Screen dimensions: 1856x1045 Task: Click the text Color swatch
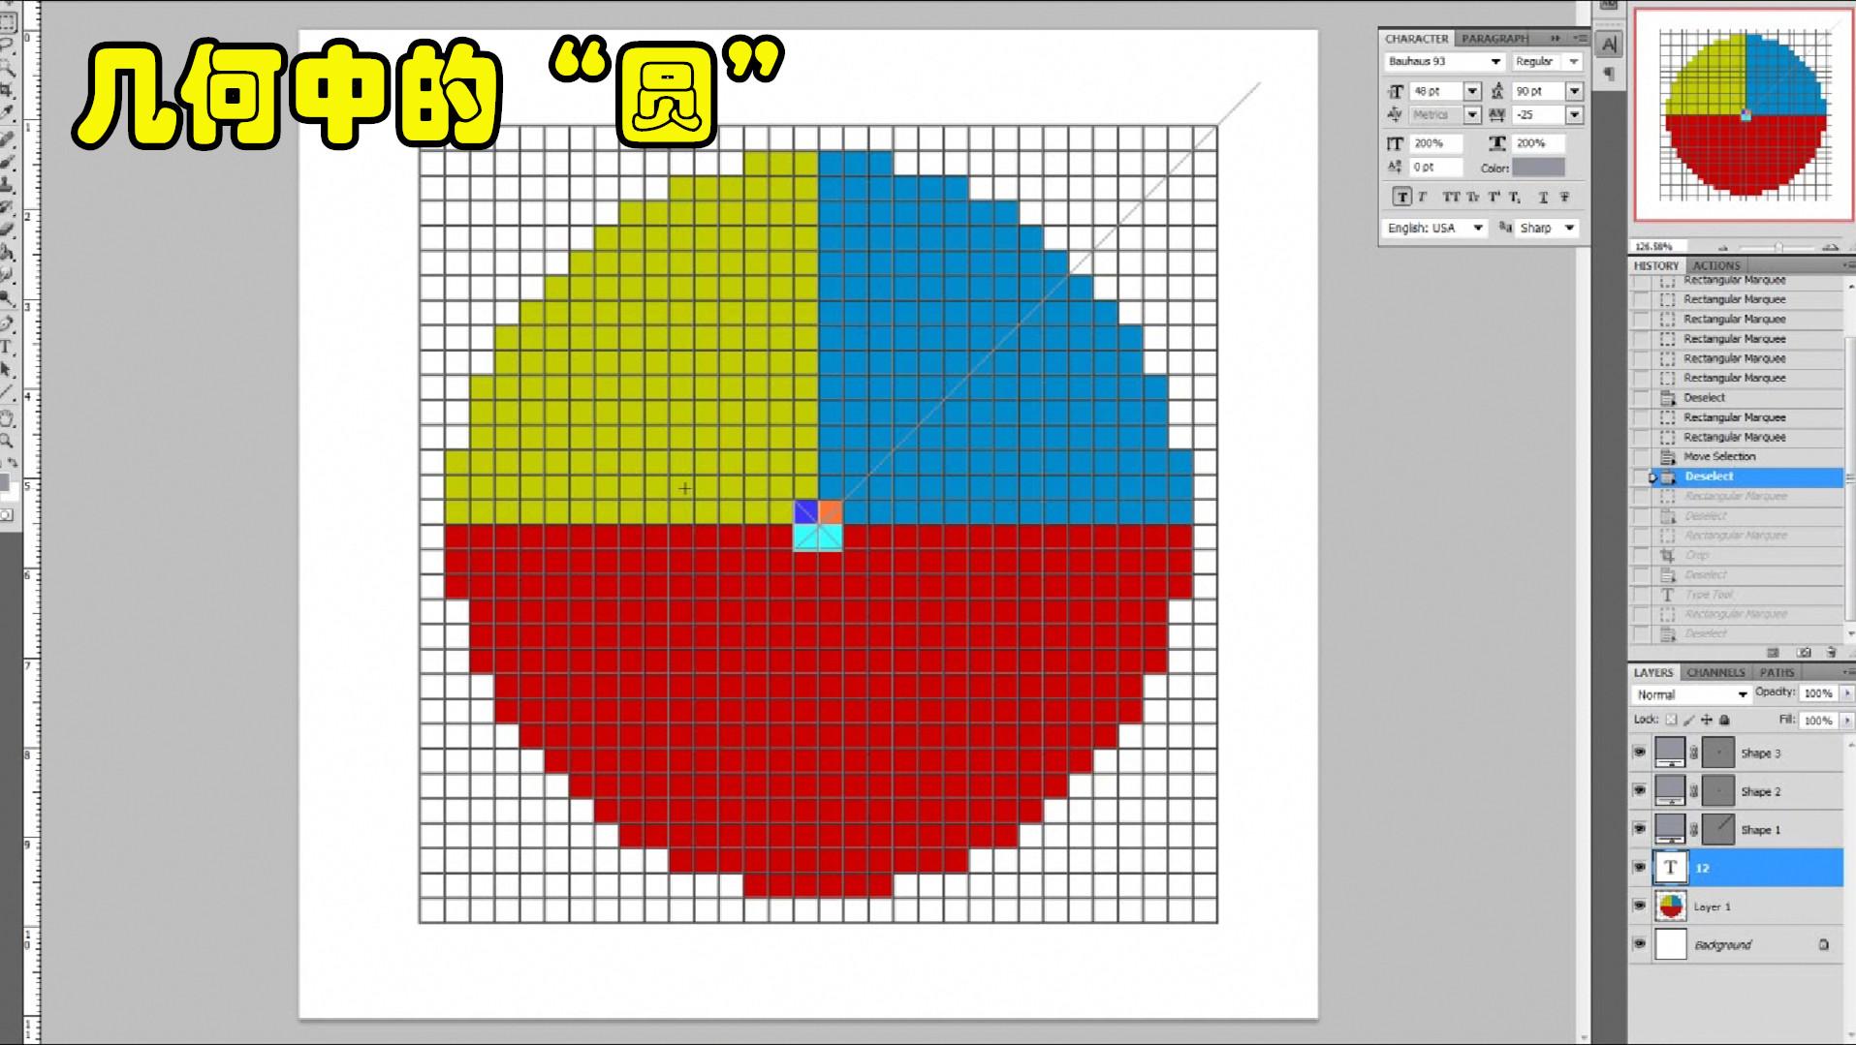click(x=1539, y=168)
